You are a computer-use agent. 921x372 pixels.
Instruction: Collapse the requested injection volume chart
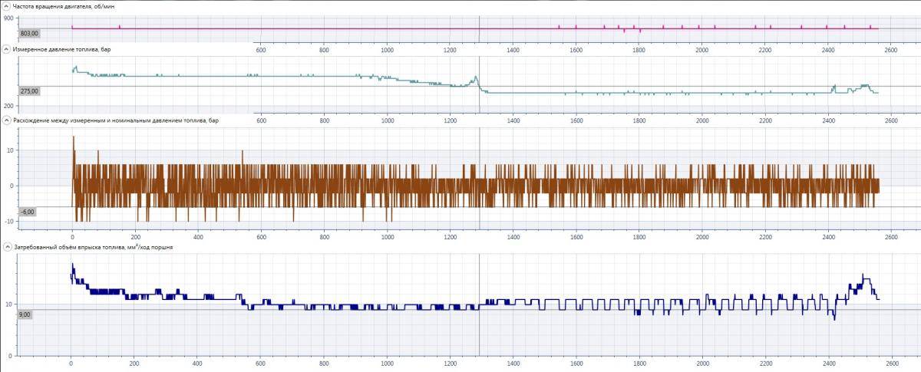(x=6, y=247)
